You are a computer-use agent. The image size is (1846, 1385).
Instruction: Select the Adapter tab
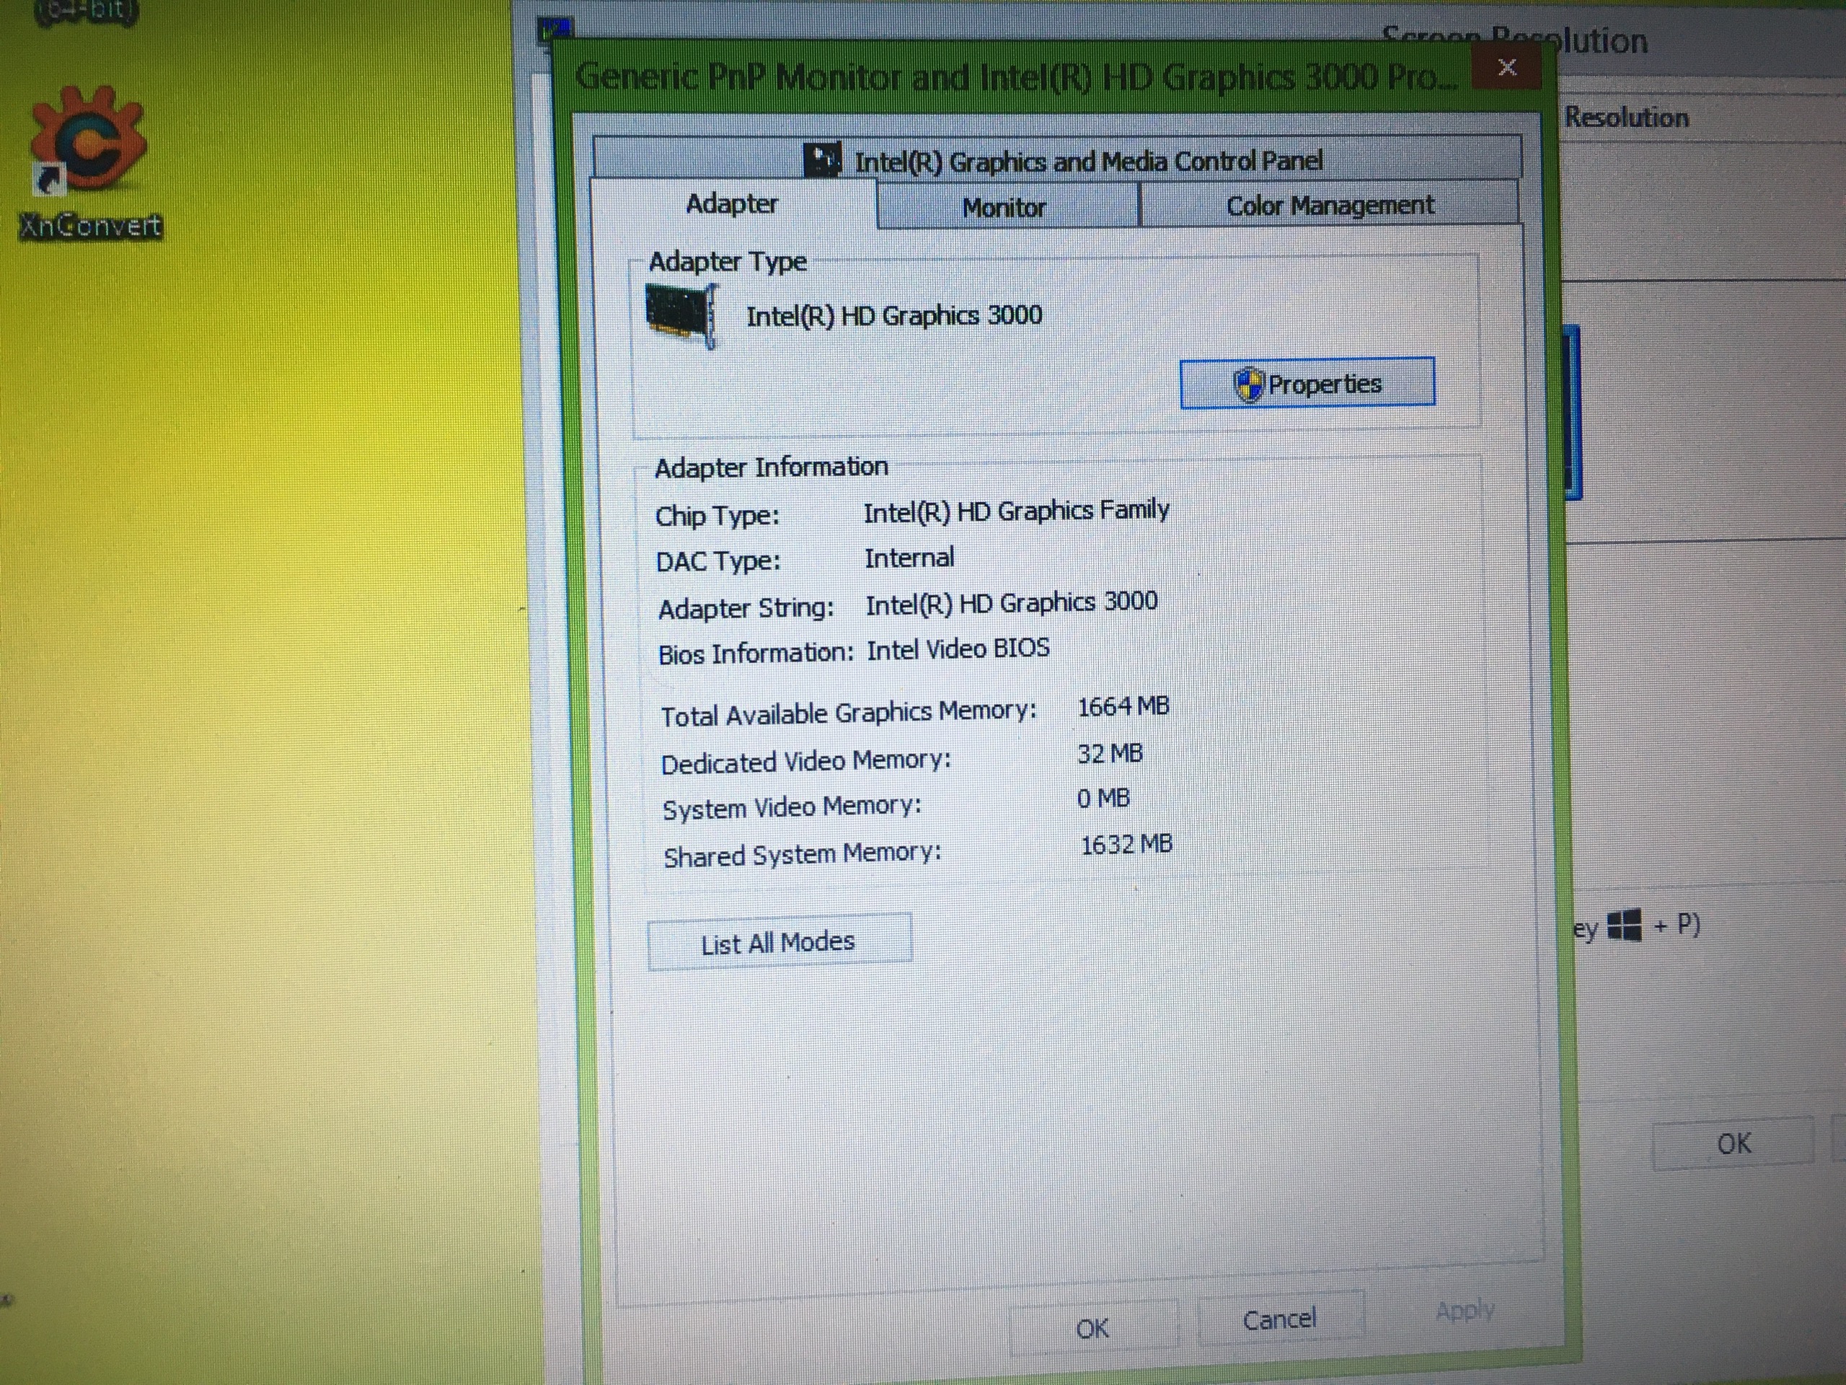731,203
